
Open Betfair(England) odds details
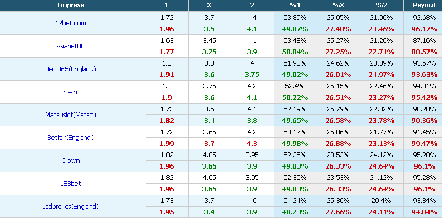pyautogui.click(x=70, y=137)
